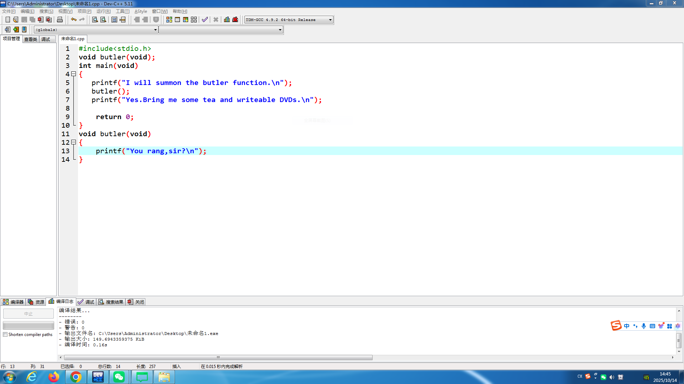684x384 pixels.
Task: Click the New file toolbar icon
Action: 7,20
